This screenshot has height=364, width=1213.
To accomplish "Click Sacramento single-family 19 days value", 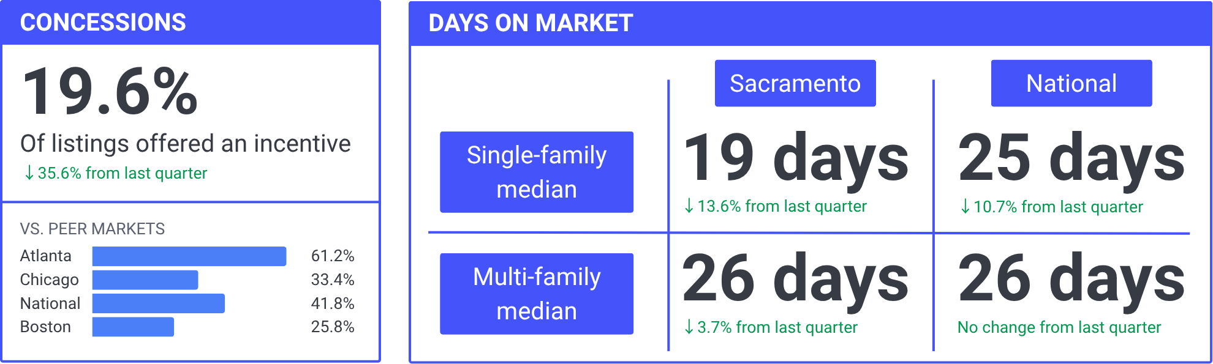I will (x=795, y=158).
